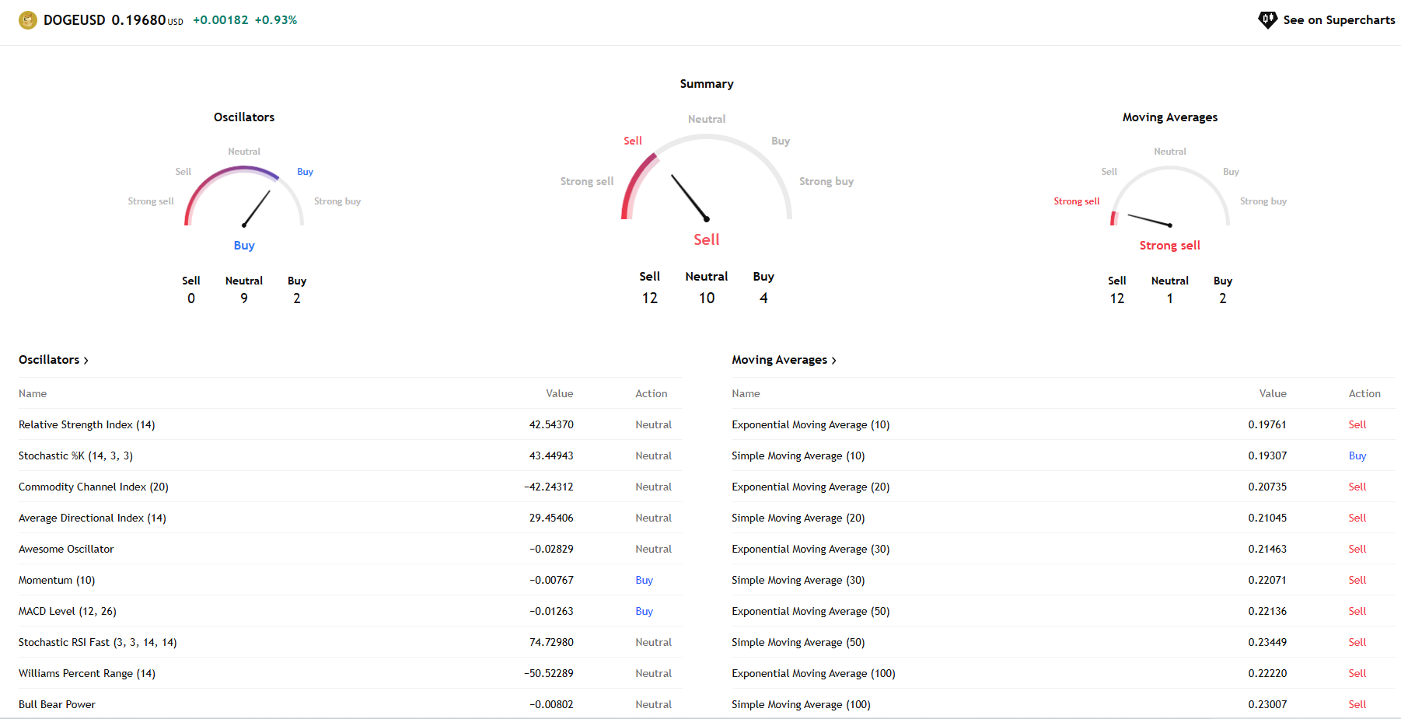Click the Moving Averages gauge dial

[1169, 196]
